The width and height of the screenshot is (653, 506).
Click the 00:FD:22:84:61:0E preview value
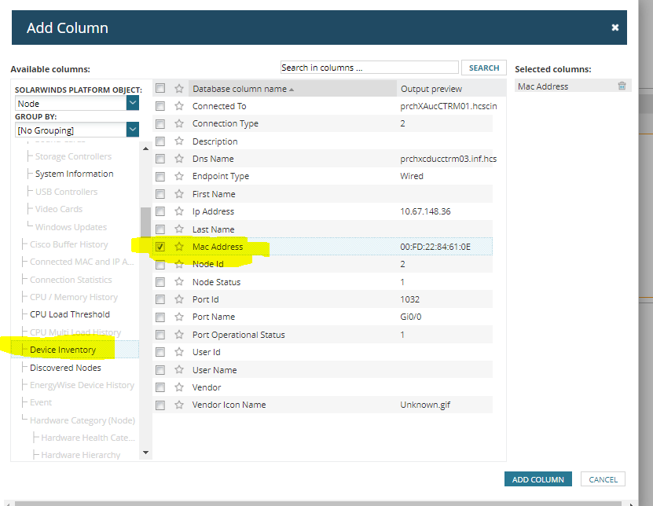435,247
